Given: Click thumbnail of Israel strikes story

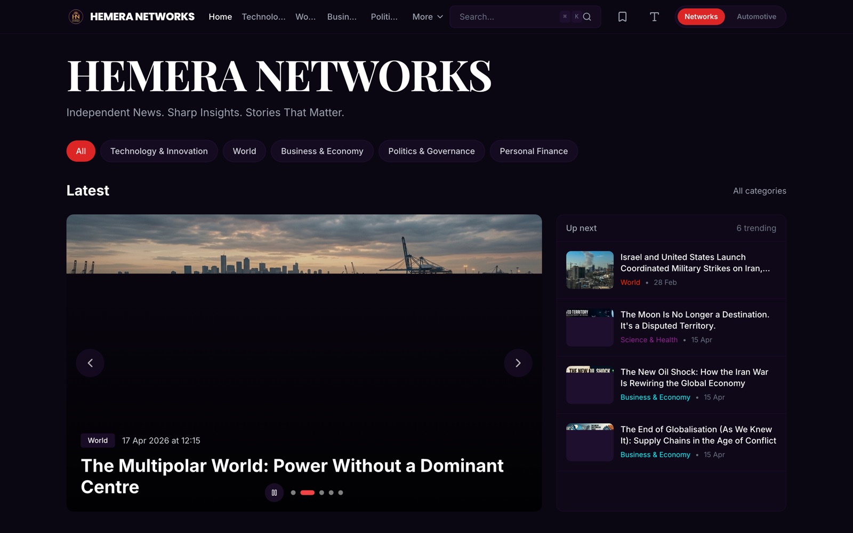Looking at the screenshot, I should tap(590, 270).
